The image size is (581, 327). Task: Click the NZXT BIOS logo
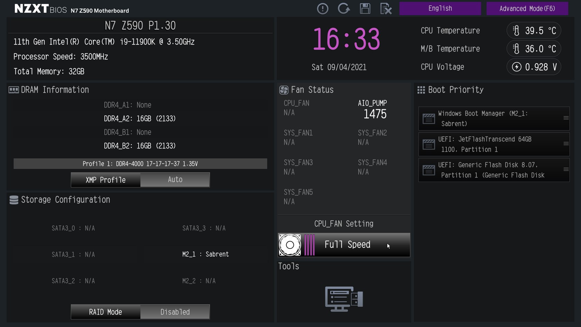click(40, 9)
